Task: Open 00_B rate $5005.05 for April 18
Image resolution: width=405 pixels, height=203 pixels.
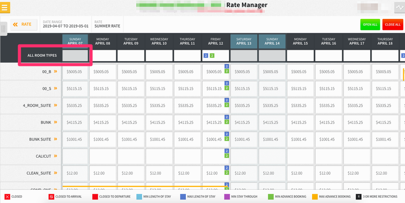Action: (x=385, y=72)
